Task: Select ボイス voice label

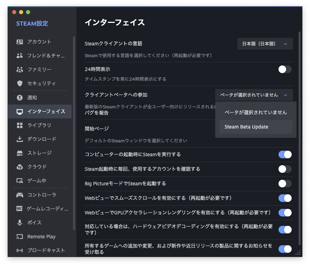Action: 34,223
